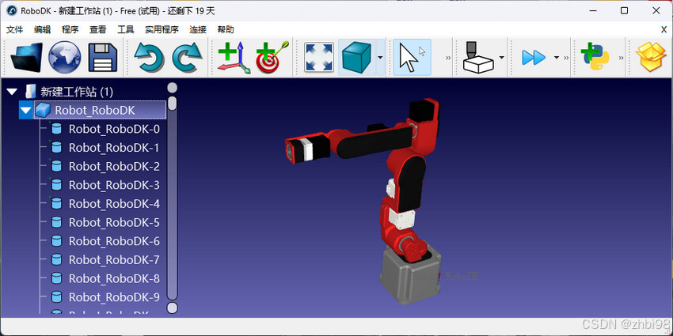Open the view cube dropdown arrow
The width and height of the screenshot is (673, 336).
[380, 58]
